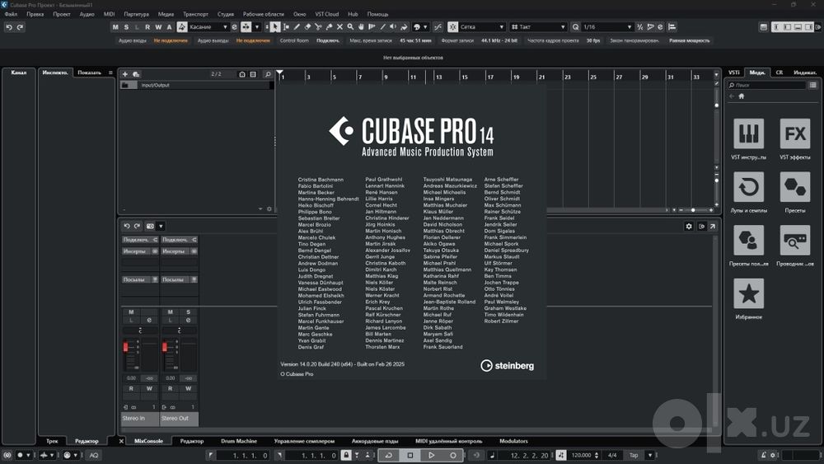Mute the Stereo In channel

click(131, 312)
